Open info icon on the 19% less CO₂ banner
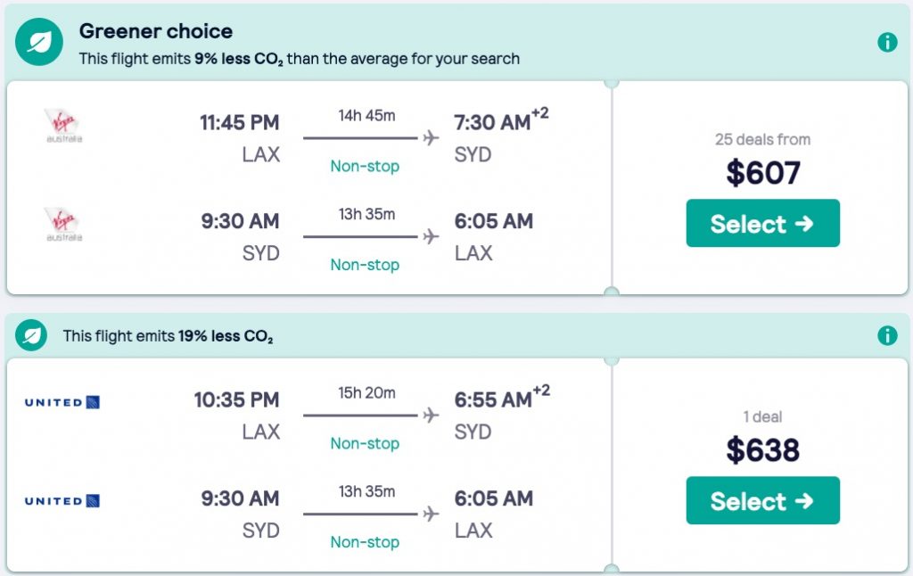This screenshot has width=913, height=576. tap(887, 335)
